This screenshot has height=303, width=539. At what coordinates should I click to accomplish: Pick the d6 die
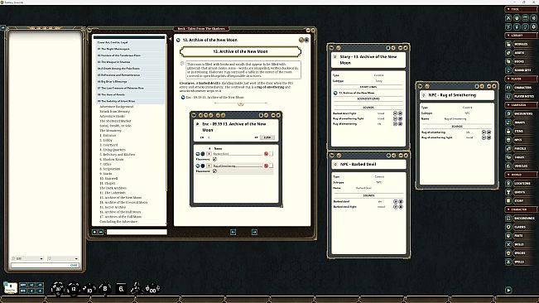pyautogui.click(x=121, y=289)
